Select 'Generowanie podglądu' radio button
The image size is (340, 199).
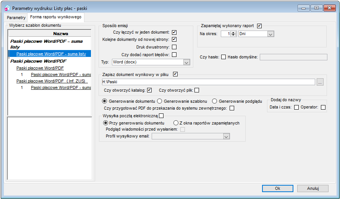(214, 101)
